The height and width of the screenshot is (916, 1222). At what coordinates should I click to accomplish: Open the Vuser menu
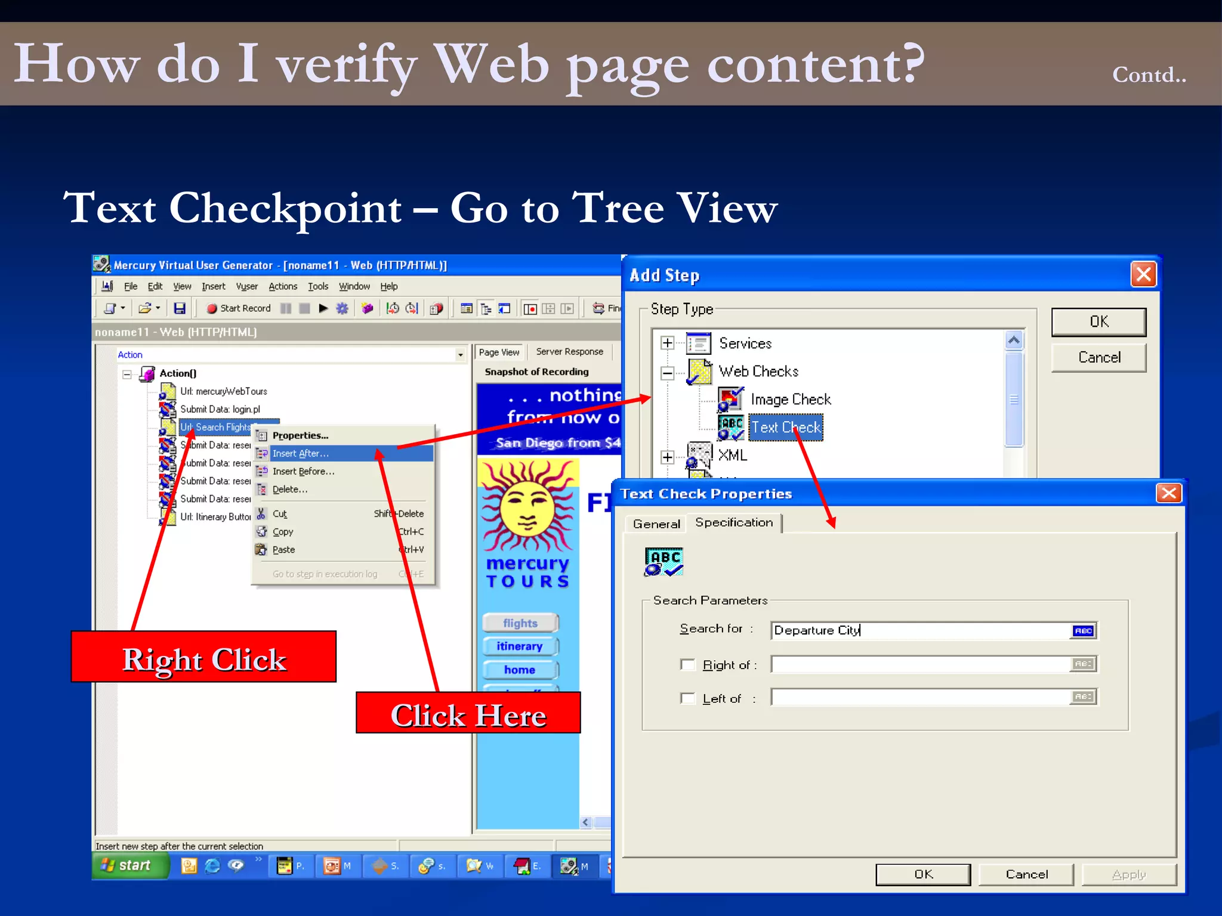click(246, 287)
